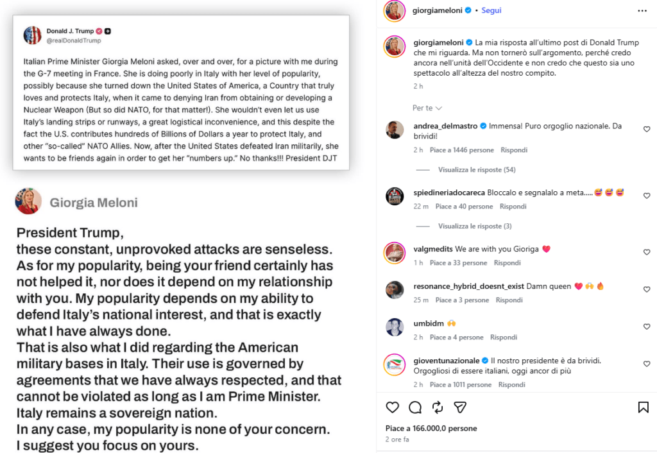Open giorgiameloni profile picture in header

tap(395, 10)
